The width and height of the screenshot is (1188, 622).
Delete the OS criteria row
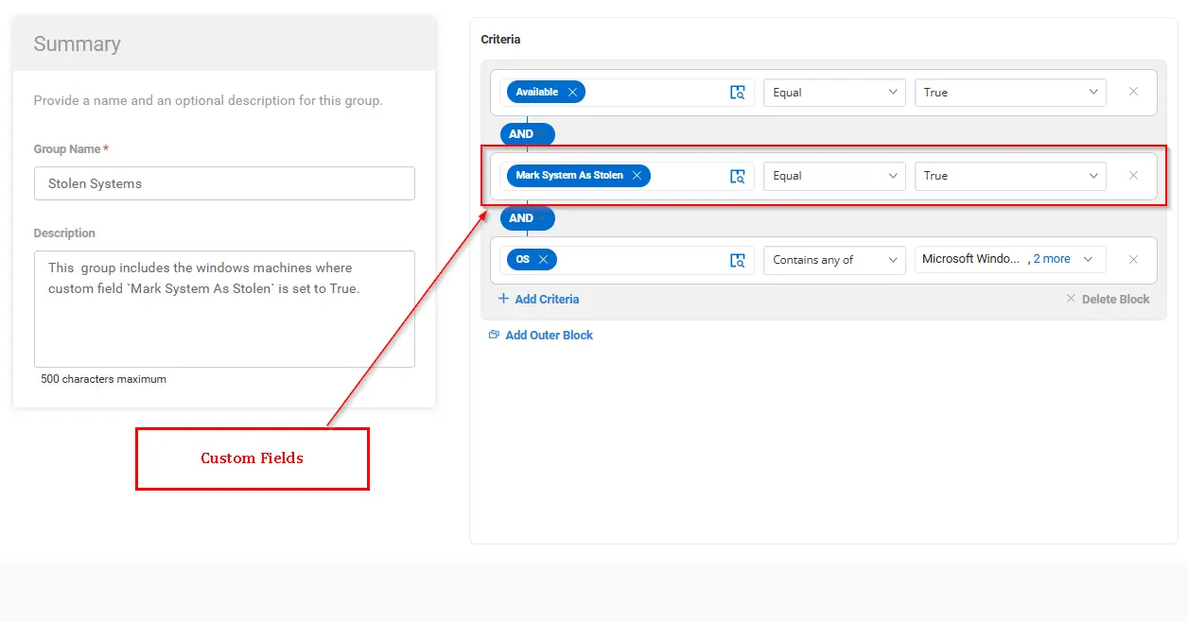click(1133, 259)
